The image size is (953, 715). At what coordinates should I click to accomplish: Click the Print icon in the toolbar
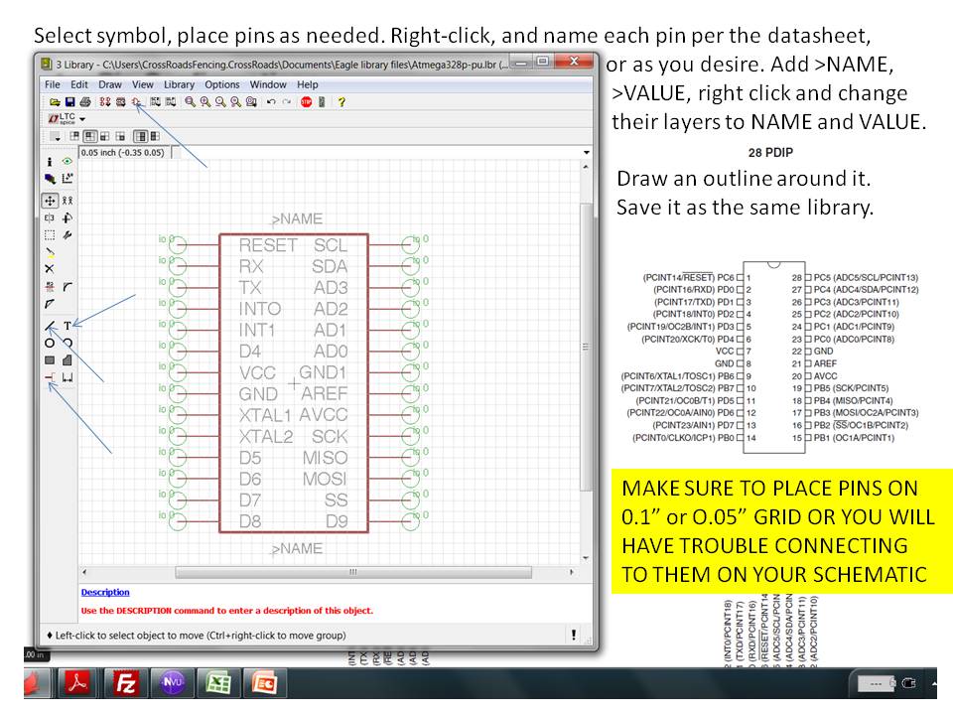pyautogui.click(x=85, y=102)
